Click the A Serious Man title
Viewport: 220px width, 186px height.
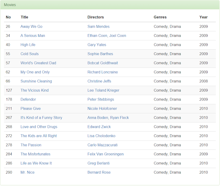click(x=33, y=36)
